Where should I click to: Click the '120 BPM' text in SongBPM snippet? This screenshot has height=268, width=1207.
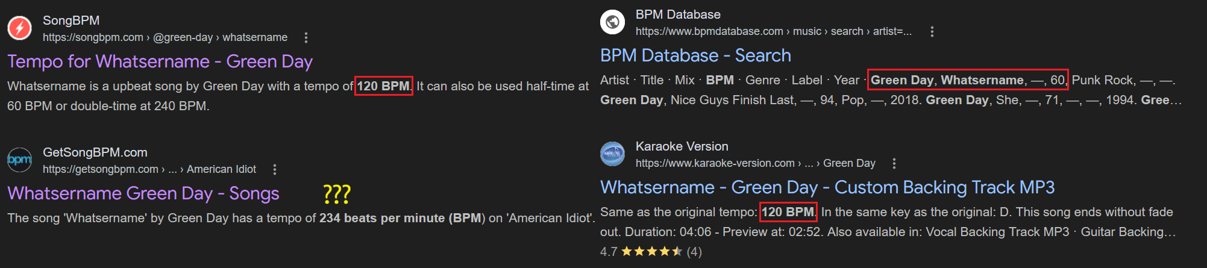coord(383,86)
